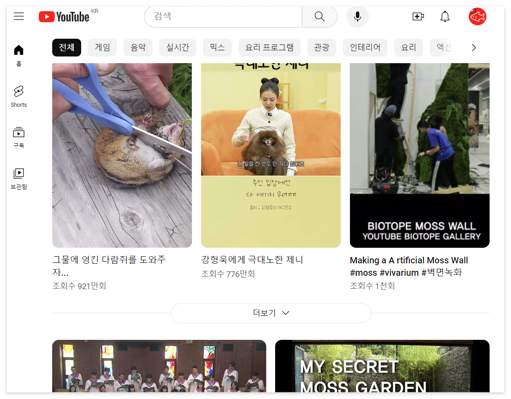Image resolution: width=511 pixels, height=399 pixels.
Task: Open the create video icon
Action: [418, 16]
